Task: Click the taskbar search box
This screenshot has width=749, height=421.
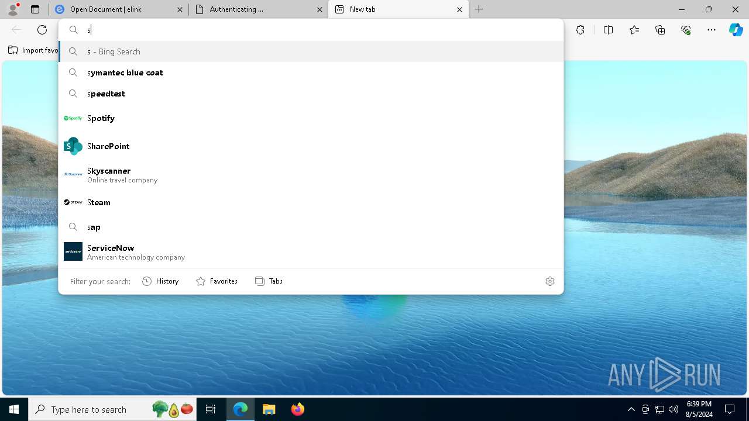Action: click(113, 409)
